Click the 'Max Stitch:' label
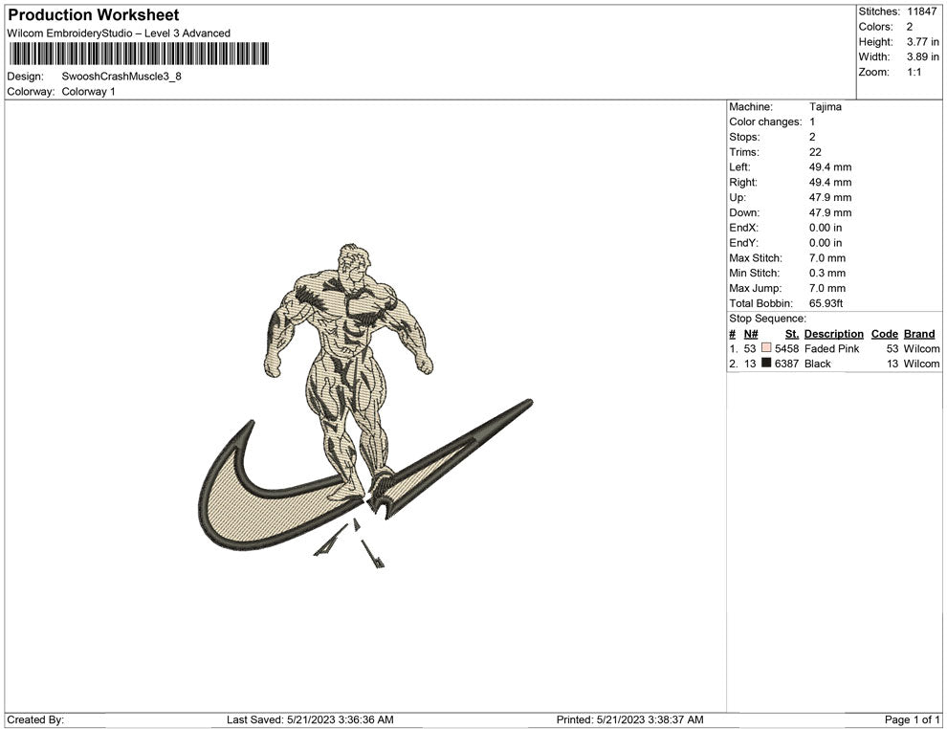The width and height of the screenshot is (947, 729). [x=755, y=257]
